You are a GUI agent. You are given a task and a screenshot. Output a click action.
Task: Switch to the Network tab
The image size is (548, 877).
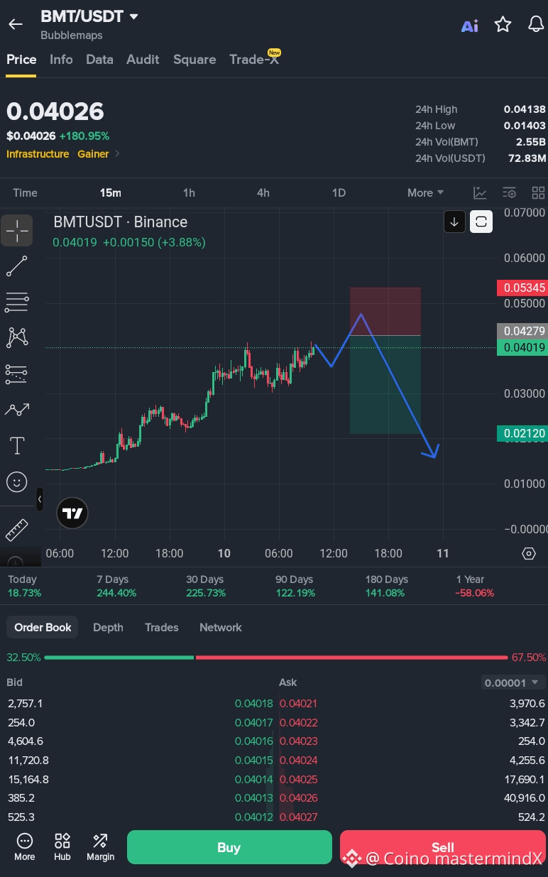pos(221,627)
